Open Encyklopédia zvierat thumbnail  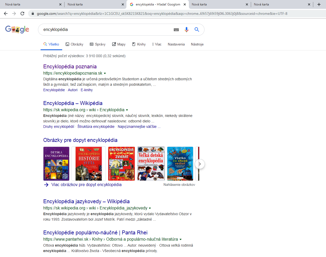coord(122,164)
